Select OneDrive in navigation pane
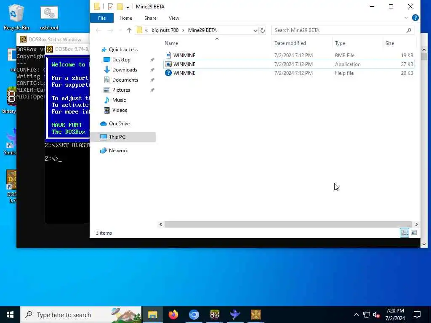 pos(119,124)
